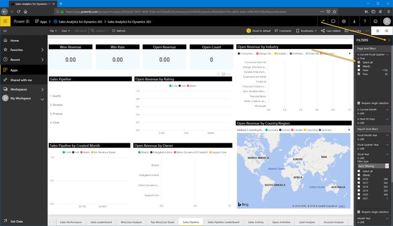Image resolution: width=393 pixels, height=226 pixels.
Task: Open the notifications chat icon in header
Action: point(333,22)
